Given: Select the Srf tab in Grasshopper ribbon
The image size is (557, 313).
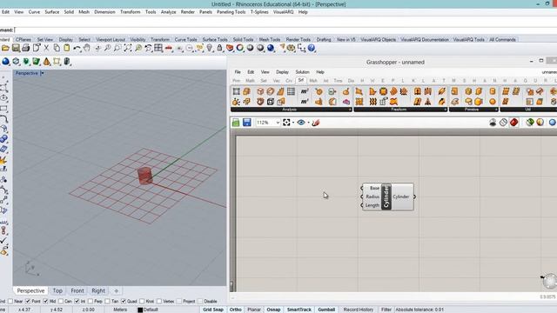Looking at the screenshot, I should click(301, 81).
